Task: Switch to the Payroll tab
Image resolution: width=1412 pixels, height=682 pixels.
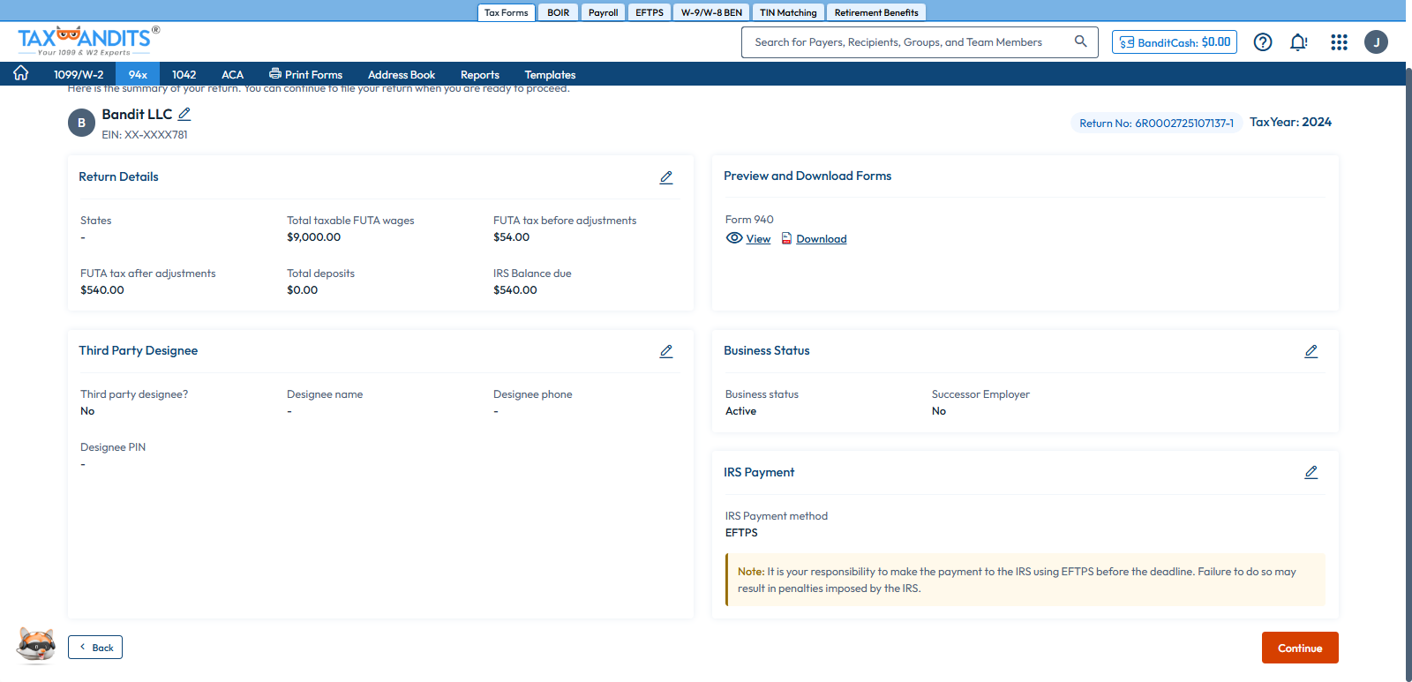Action: [603, 12]
